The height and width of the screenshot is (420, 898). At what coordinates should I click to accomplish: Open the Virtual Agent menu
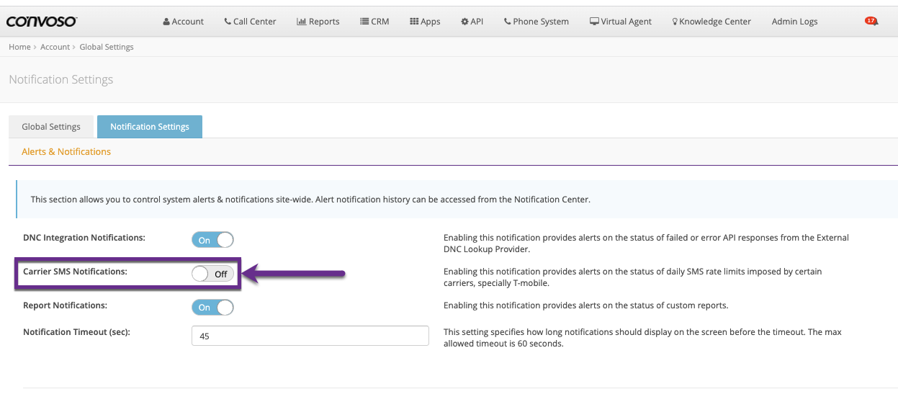pyautogui.click(x=621, y=22)
